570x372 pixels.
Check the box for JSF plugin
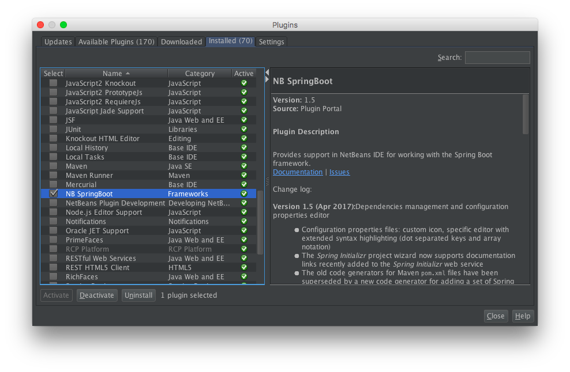(x=54, y=119)
